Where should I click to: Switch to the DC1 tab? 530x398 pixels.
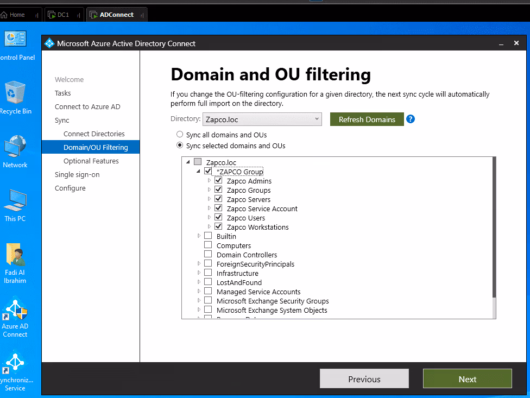click(x=64, y=15)
